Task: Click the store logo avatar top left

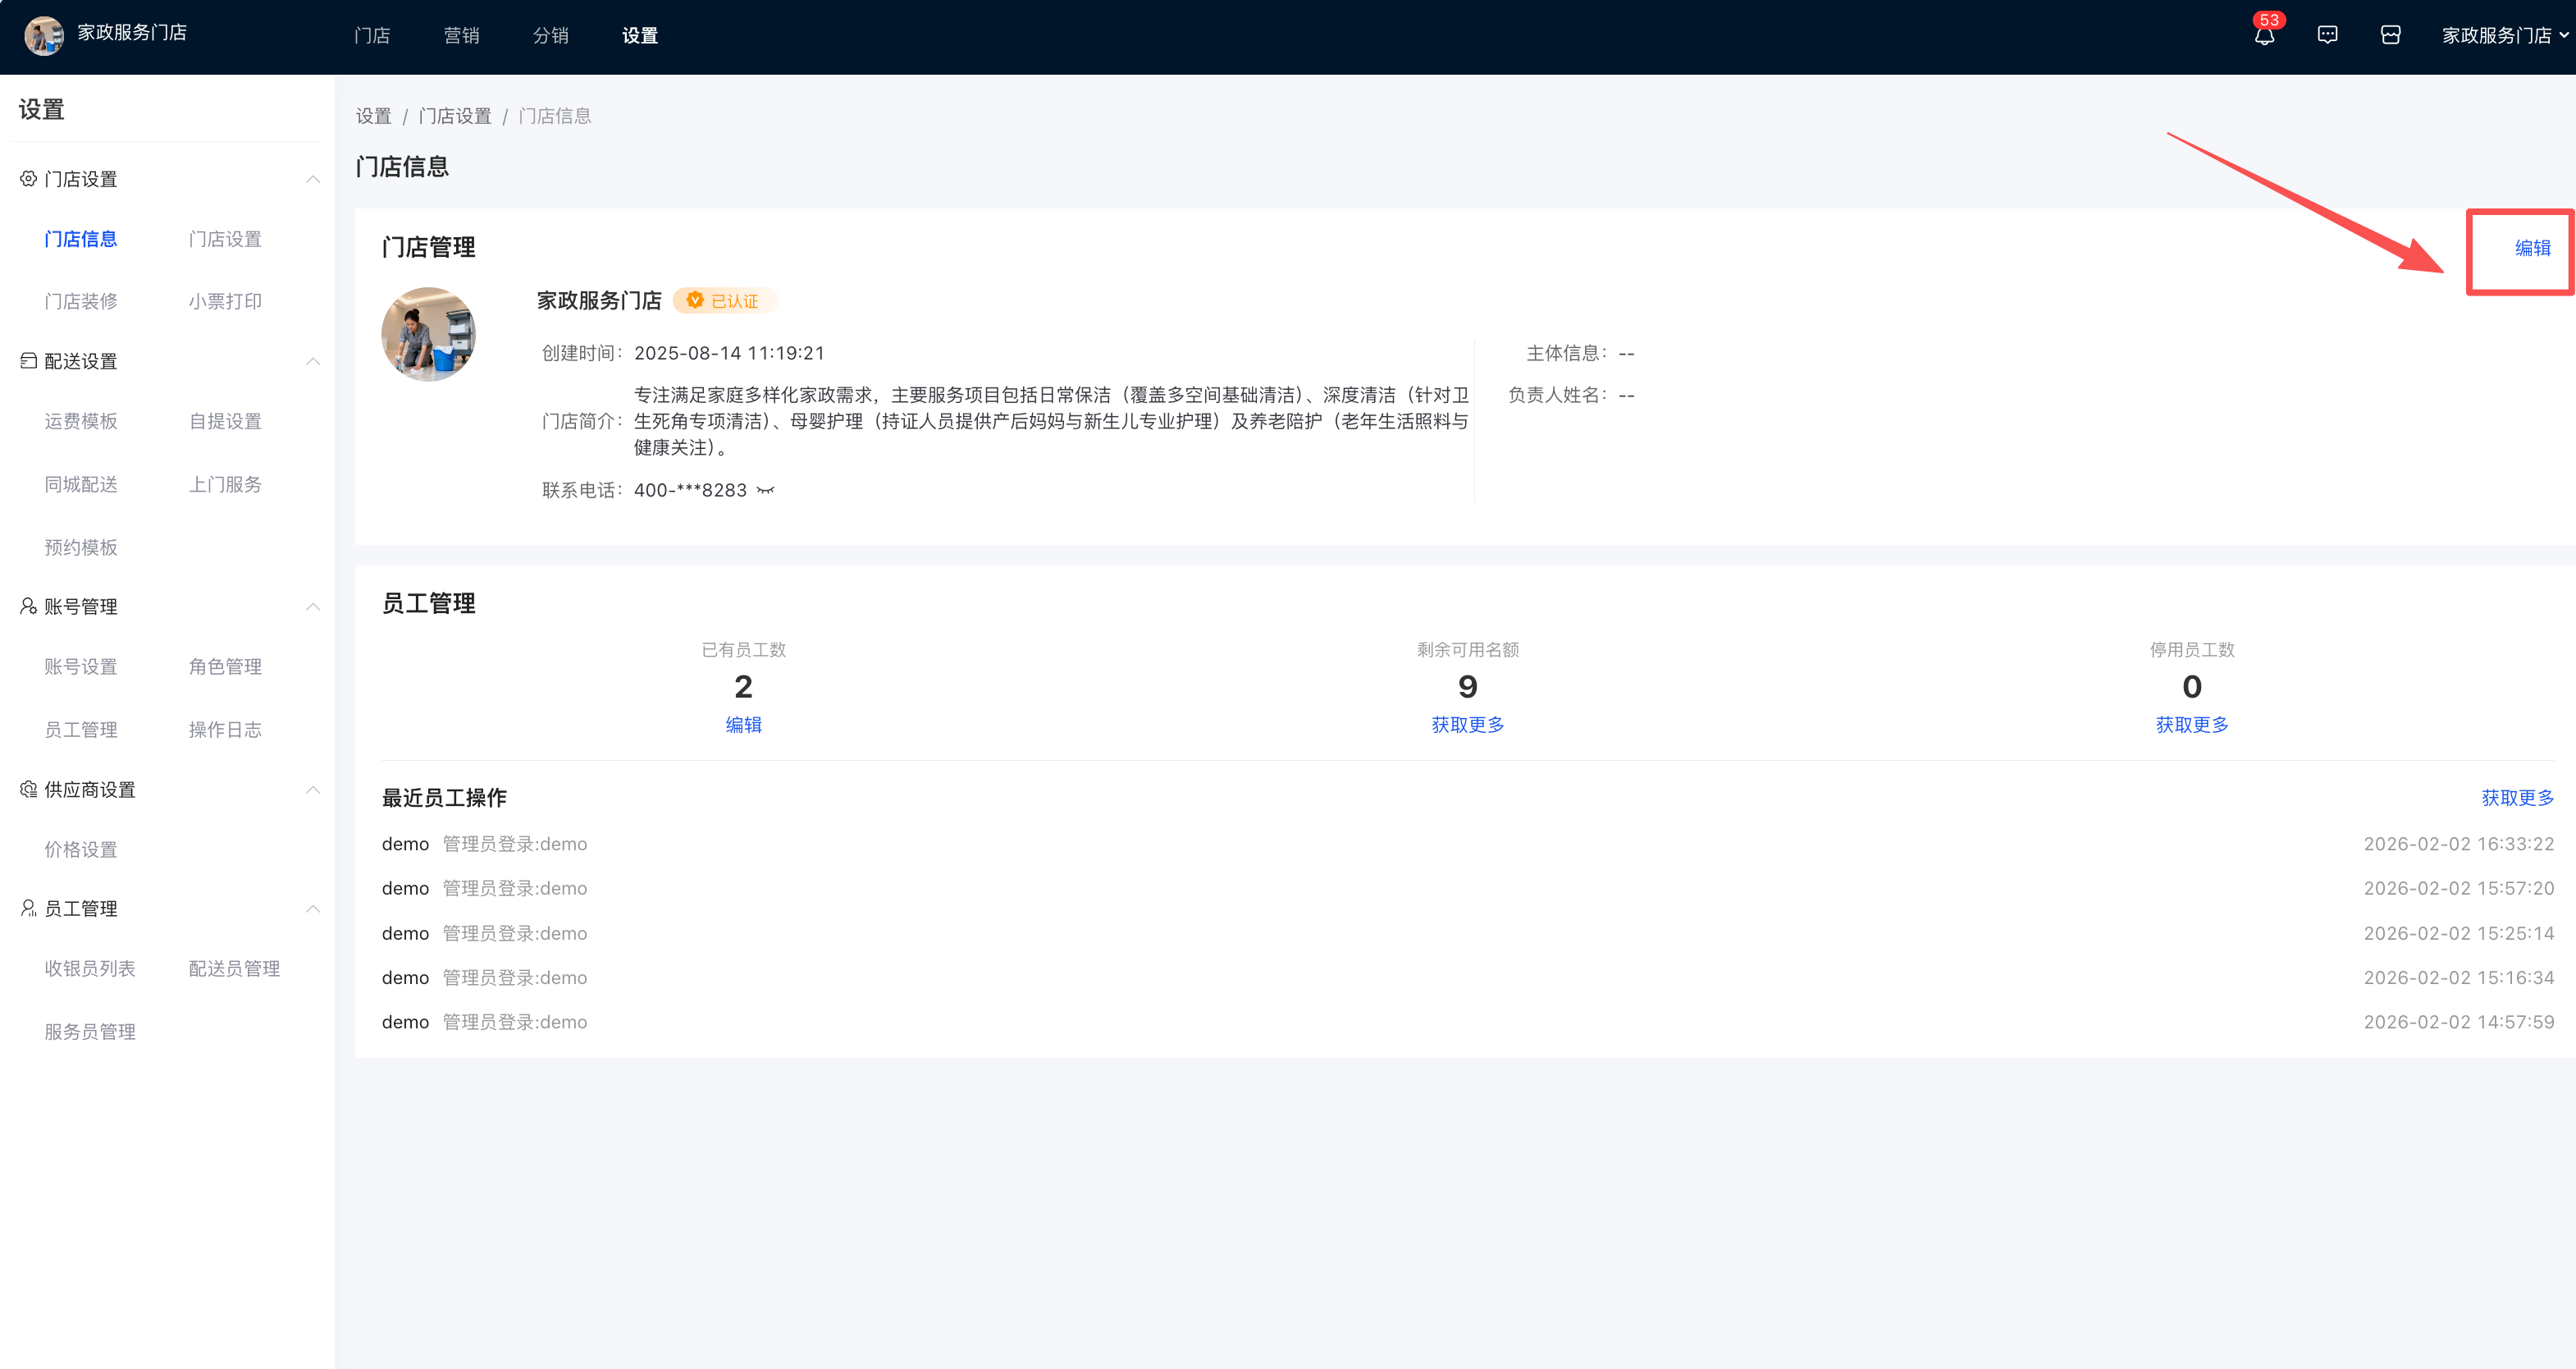Action: [43, 35]
